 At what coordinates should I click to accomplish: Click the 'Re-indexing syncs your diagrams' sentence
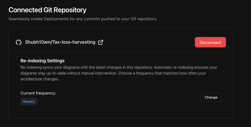click(85, 67)
